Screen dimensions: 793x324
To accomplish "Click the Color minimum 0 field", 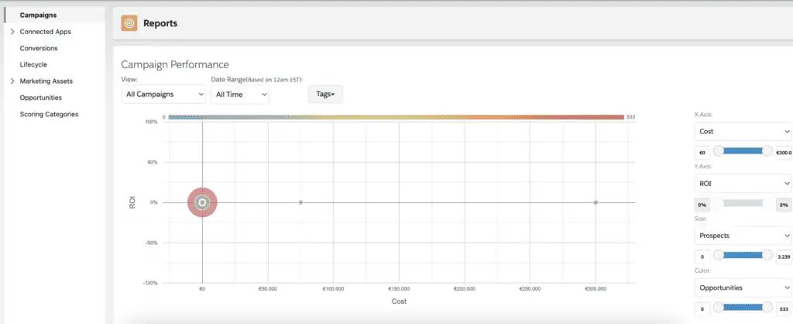I will pos(702,309).
